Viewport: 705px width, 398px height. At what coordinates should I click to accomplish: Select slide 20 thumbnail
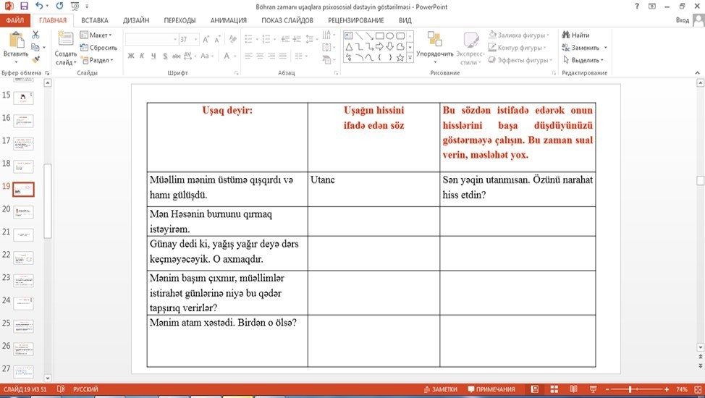point(23,212)
